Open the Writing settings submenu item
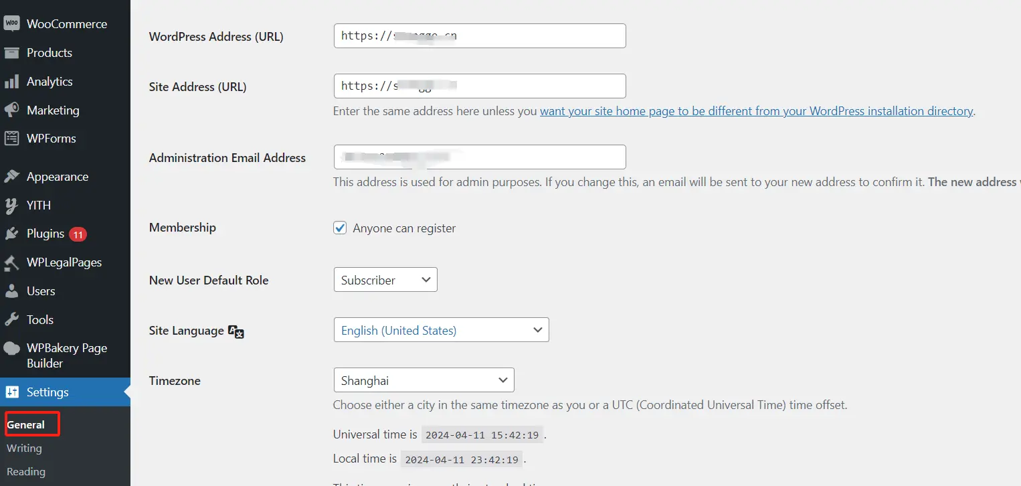This screenshot has width=1021, height=486. click(x=24, y=449)
